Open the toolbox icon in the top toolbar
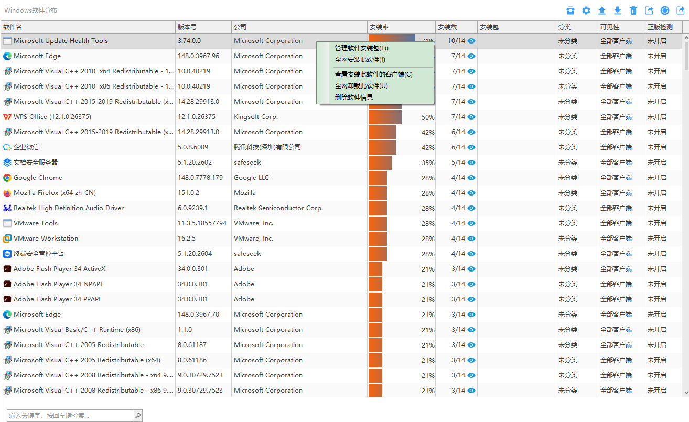The image size is (689, 422). click(x=570, y=10)
